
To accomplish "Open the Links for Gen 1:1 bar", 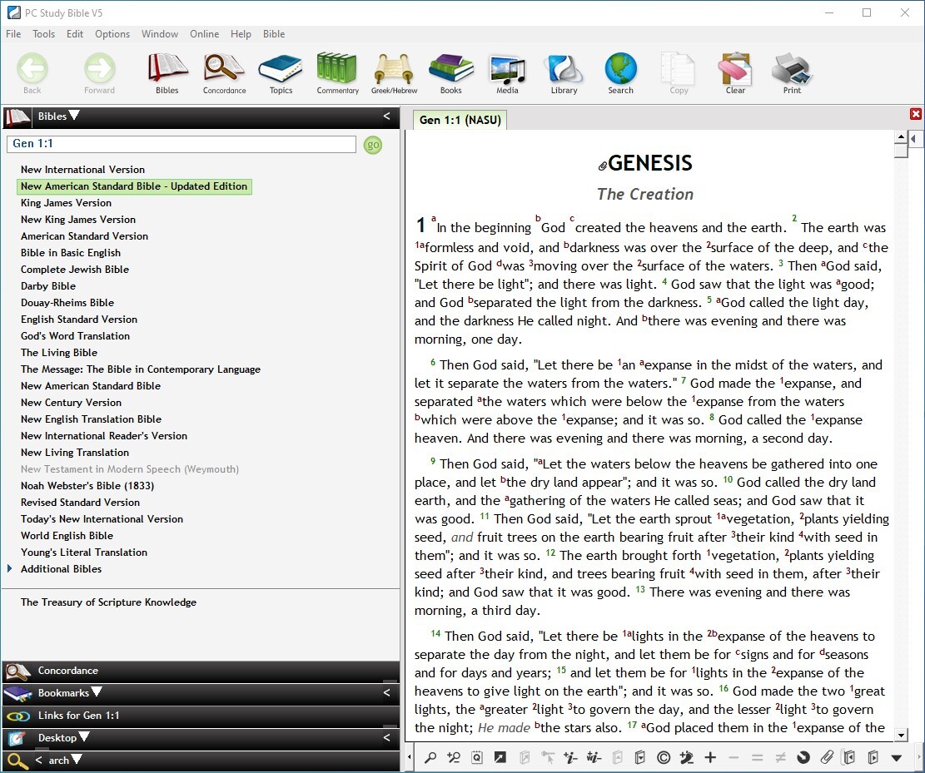I will tap(201, 716).
